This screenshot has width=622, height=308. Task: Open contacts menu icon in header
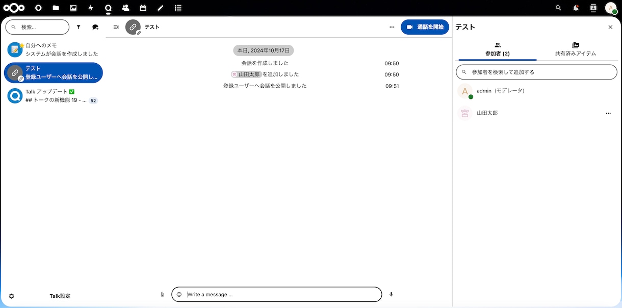coord(593,8)
